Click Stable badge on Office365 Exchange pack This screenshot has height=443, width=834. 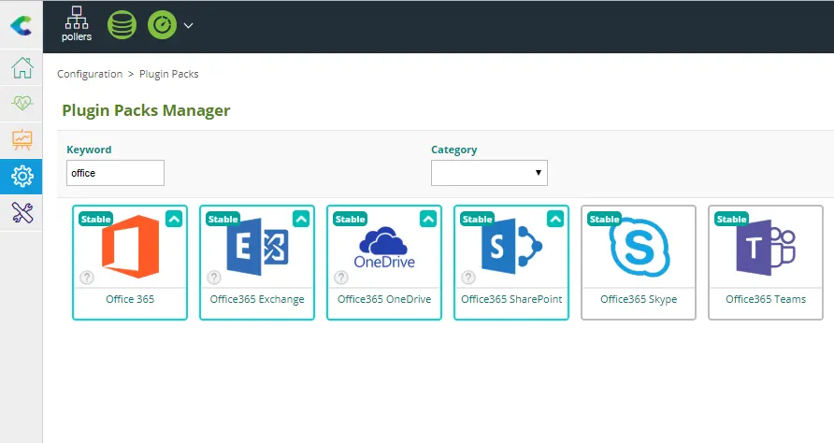click(223, 219)
